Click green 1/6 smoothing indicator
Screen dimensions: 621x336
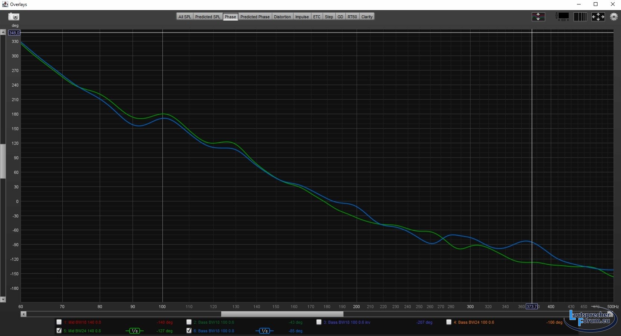pyautogui.click(x=134, y=331)
